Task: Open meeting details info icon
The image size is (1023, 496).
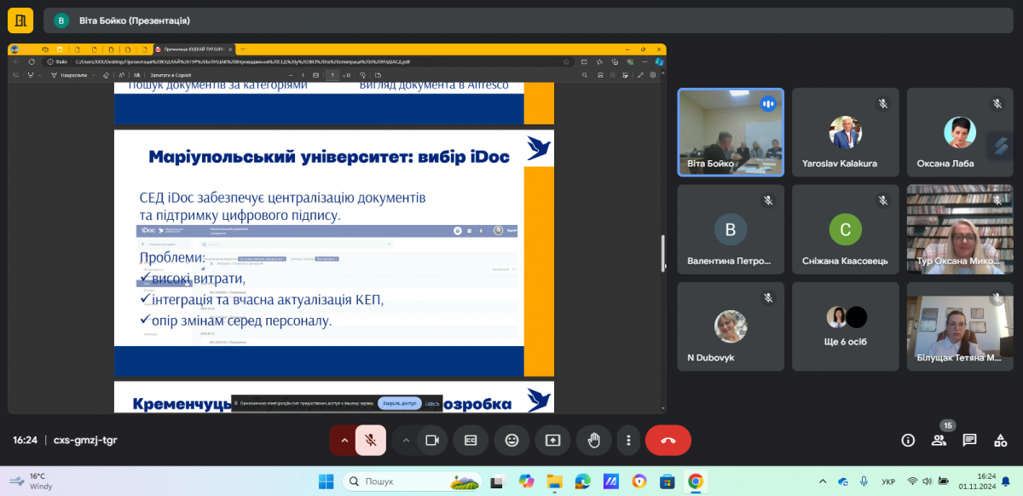Action: click(x=908, y=440)
